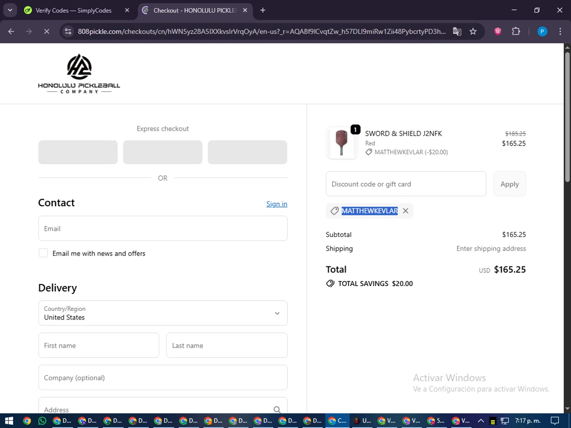The image size is (571, 428).
Task: Show hidden system tray icons
Action: [481, 421]
